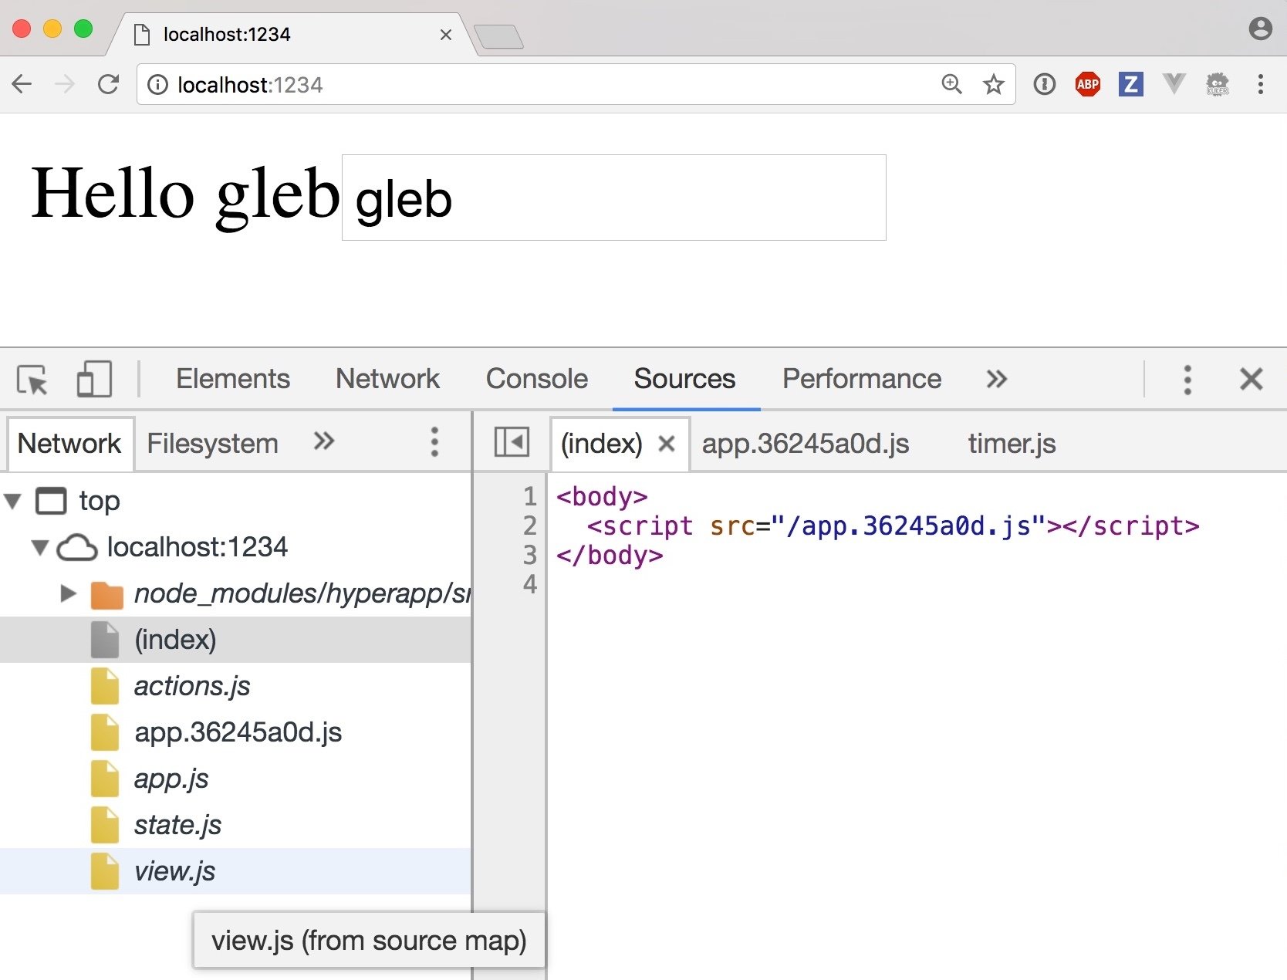Screen dimensions: 1287x980
Task: Select the Sources panel tab
Action: click(x=685, y=379)
